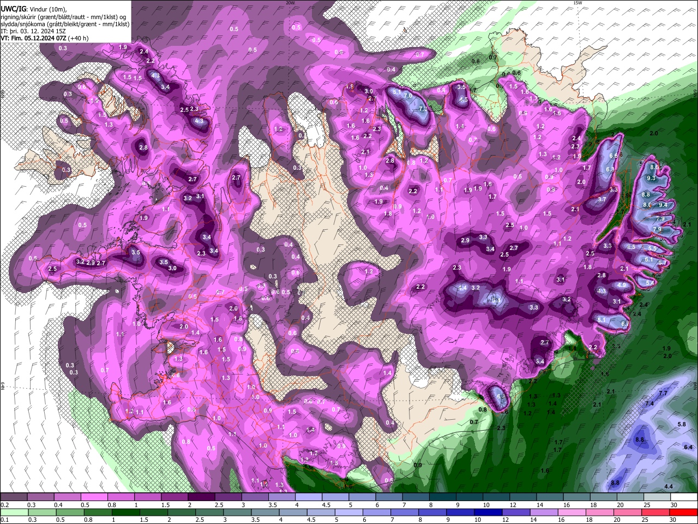Click the '6.7' snowfall value on map
The image size is (698, 524).
pos(625,324)
